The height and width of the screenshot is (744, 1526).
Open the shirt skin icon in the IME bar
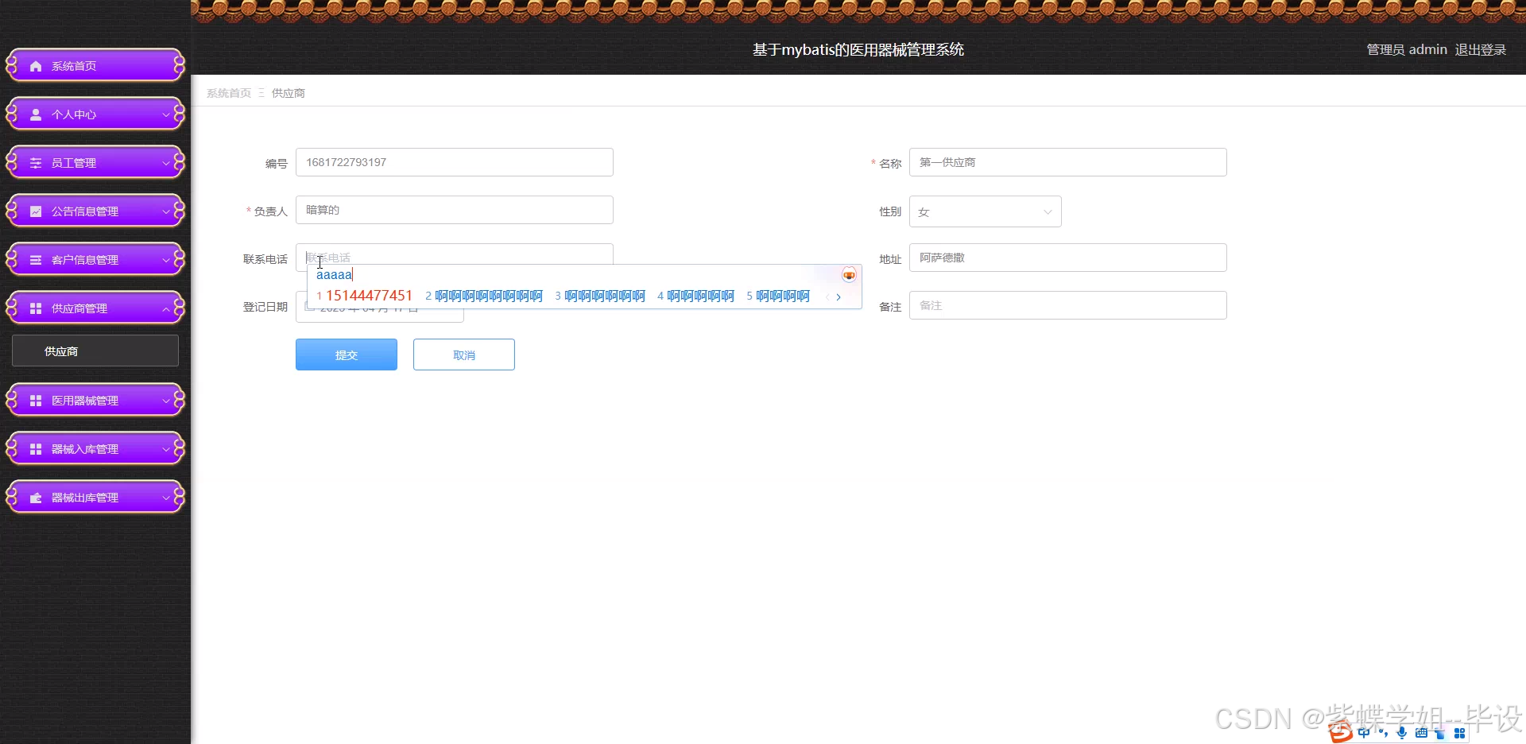pos(1439,734)
